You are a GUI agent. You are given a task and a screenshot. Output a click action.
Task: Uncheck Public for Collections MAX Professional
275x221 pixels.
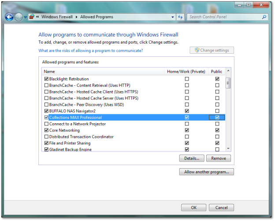click(x=217, y=117)
